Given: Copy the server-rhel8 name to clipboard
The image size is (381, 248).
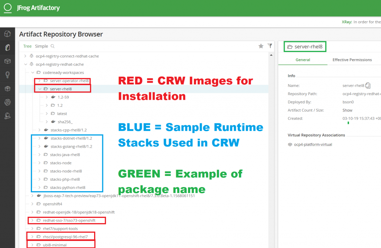Looking at the screenshot, I should coord(368,85).
